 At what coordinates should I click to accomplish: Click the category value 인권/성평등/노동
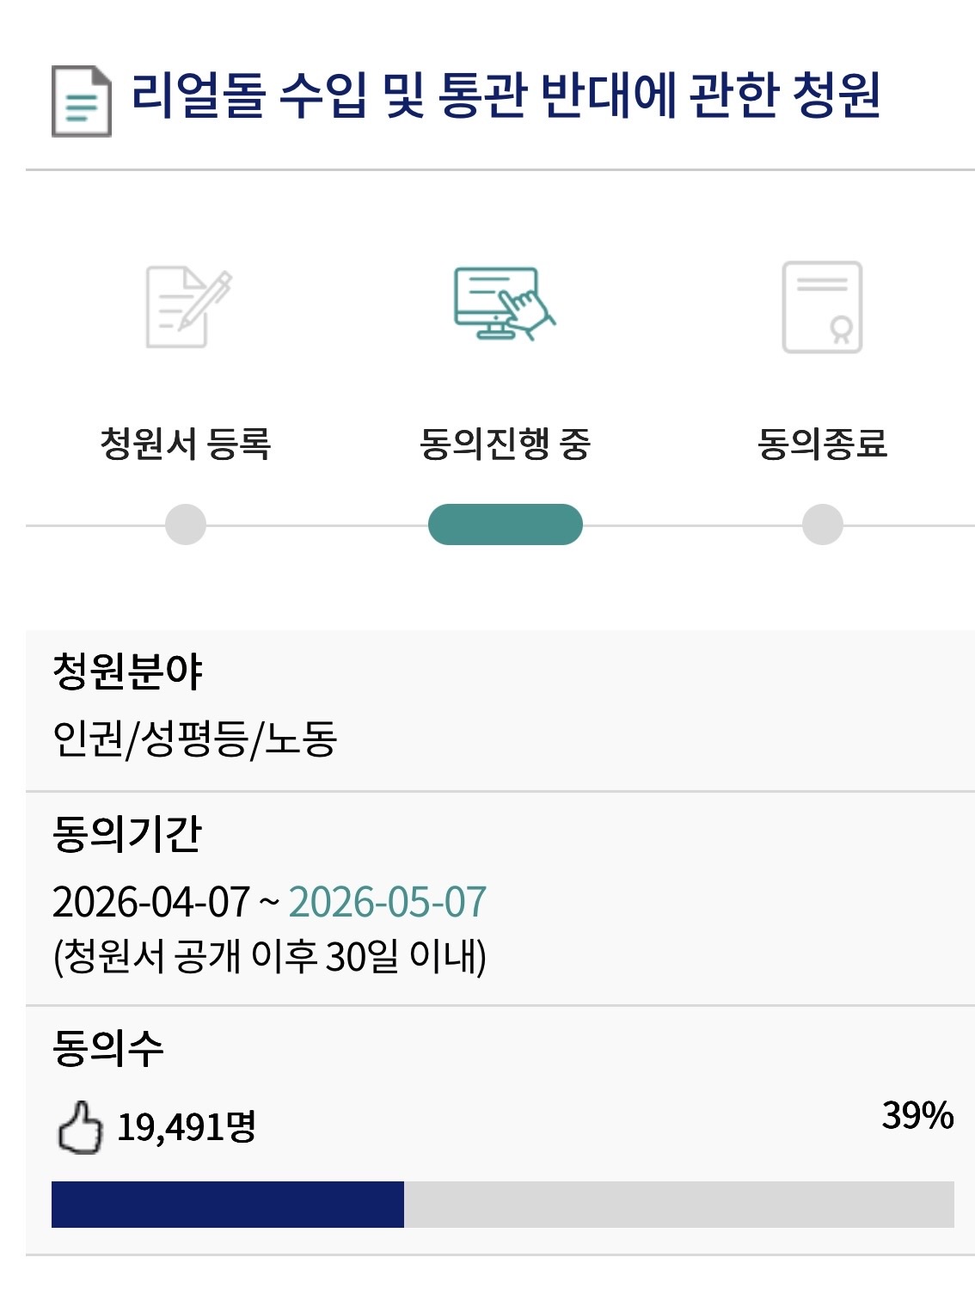194,739
